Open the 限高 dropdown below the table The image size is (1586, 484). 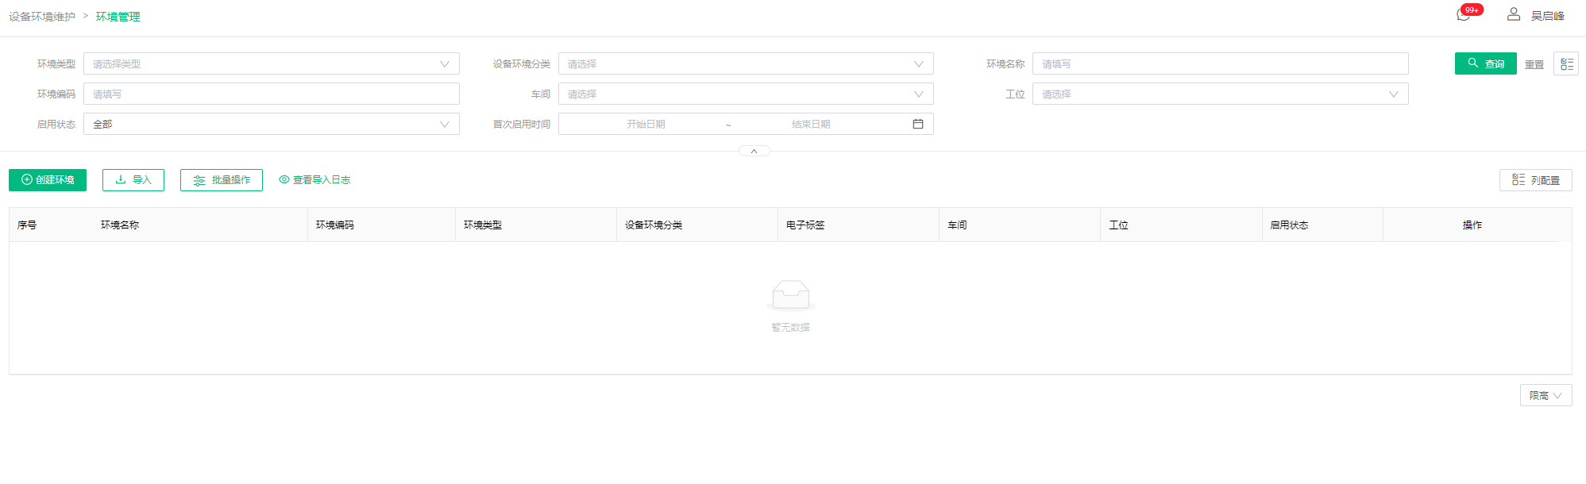point(1545,395)
